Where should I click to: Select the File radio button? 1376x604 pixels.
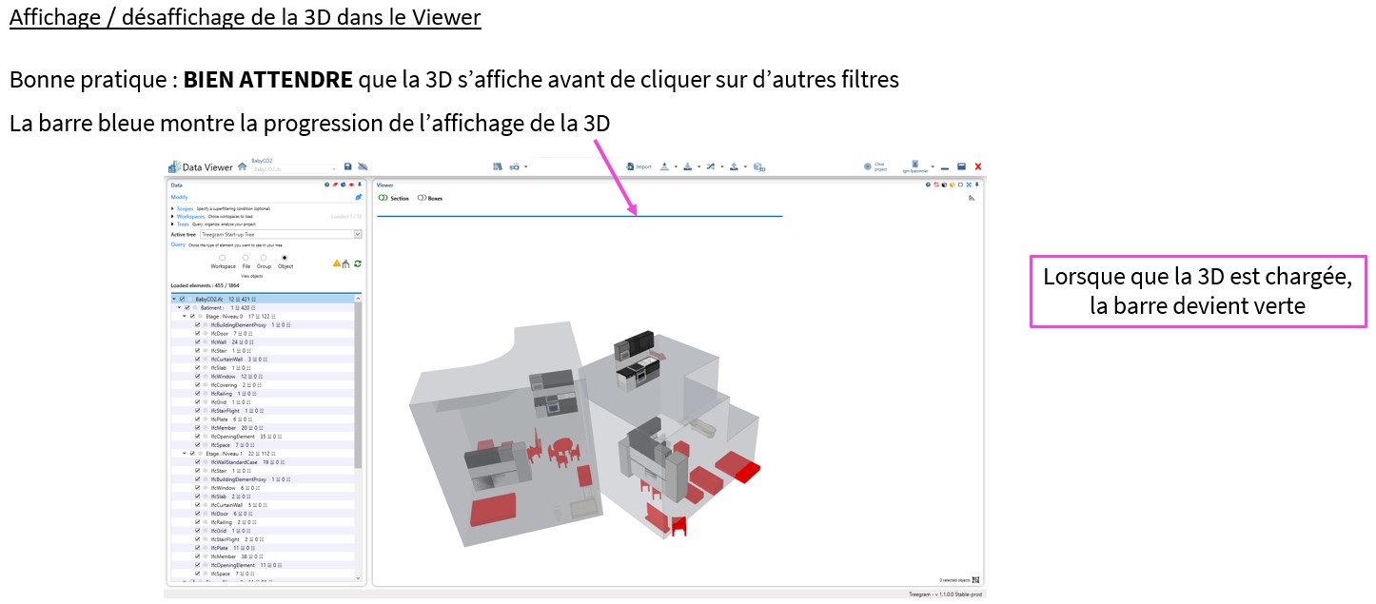(246, 258)
